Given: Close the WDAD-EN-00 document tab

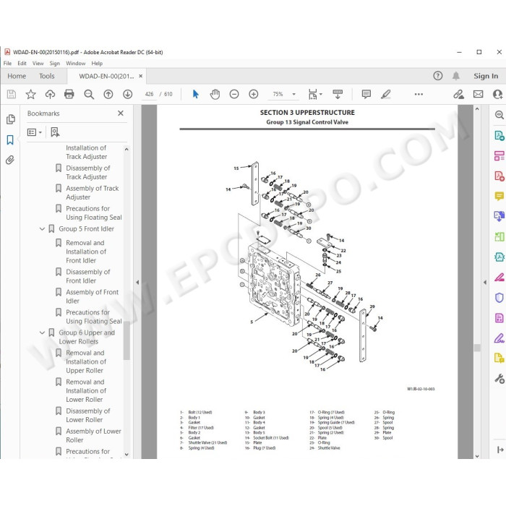Looking at the screenshot, I should click(x=141, y=76).
